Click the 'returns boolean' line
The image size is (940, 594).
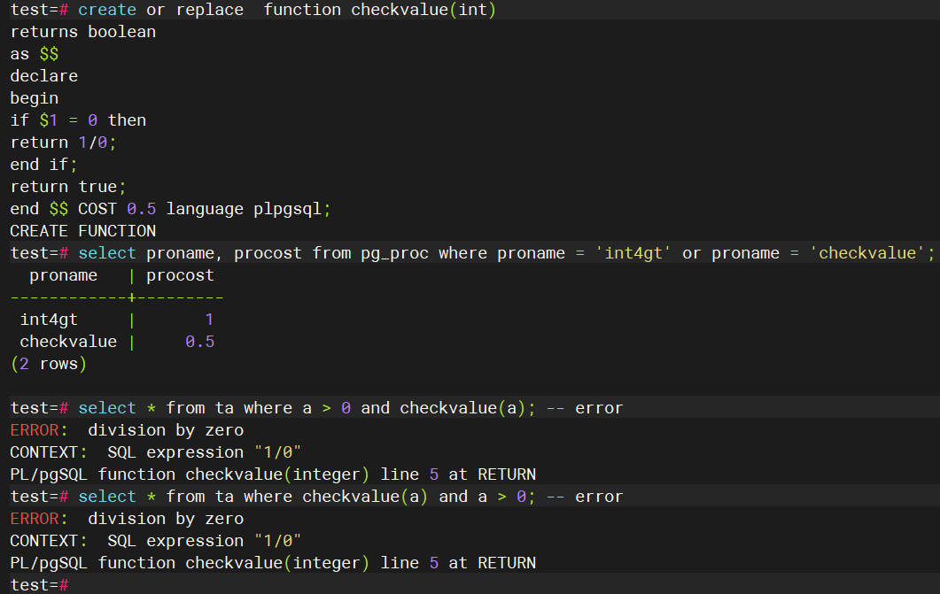[x=82, y=32]
